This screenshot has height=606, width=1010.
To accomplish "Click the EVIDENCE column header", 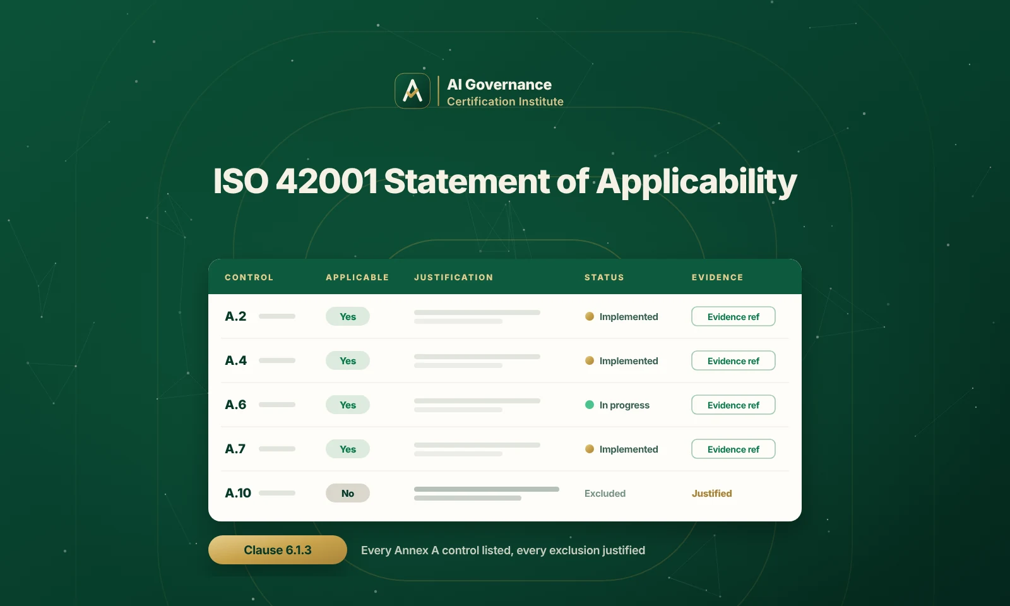I will [x=717, y=277].
